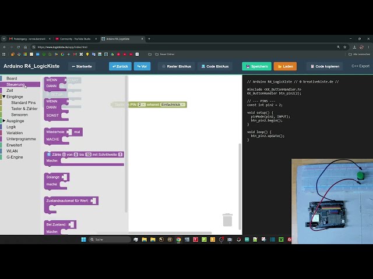The height and width of the screenshot is (279, 373).
Task: Open the Minecraft icon in taskbar
Action: 281,239
